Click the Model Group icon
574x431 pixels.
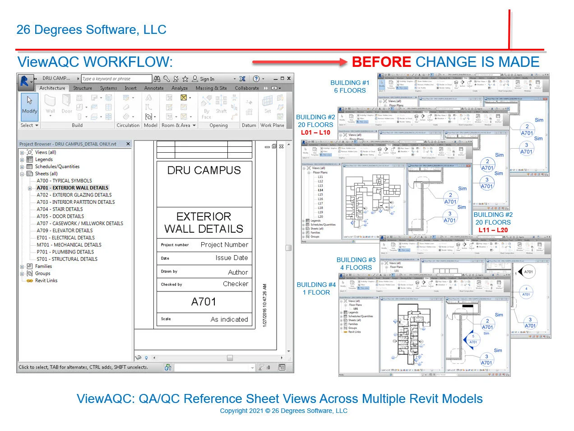point(148,117)
